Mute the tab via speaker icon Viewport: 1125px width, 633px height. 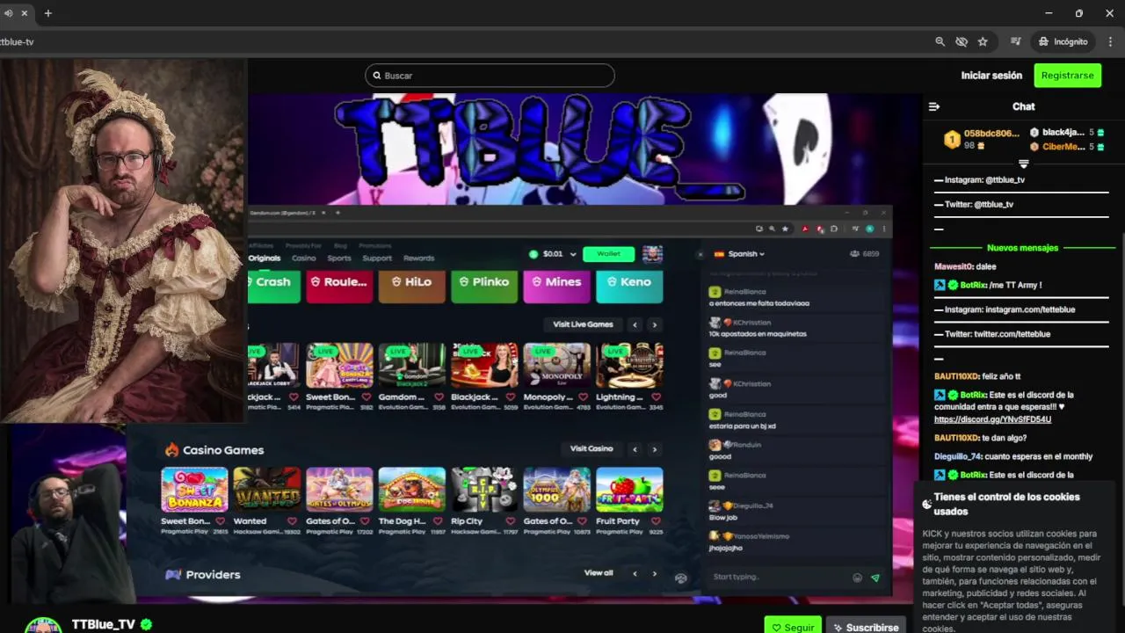(x=8, y=13)
